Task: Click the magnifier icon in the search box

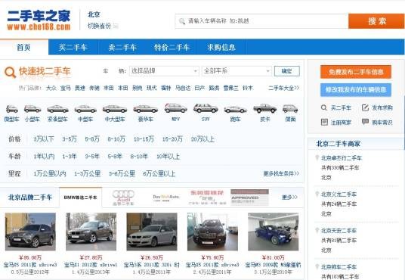Action: coord(182,21)
